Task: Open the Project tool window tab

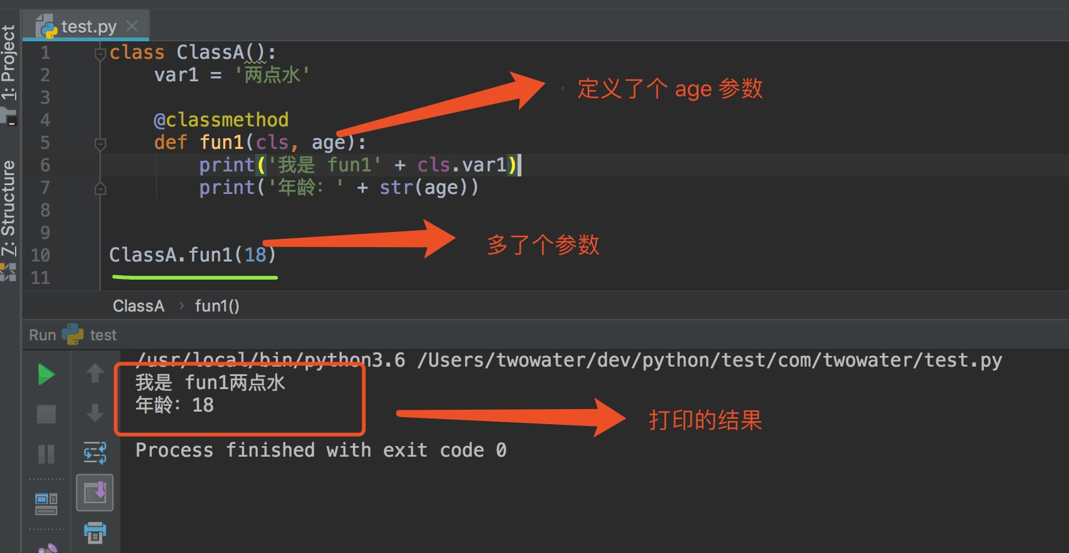Action: tap(9, 63)
